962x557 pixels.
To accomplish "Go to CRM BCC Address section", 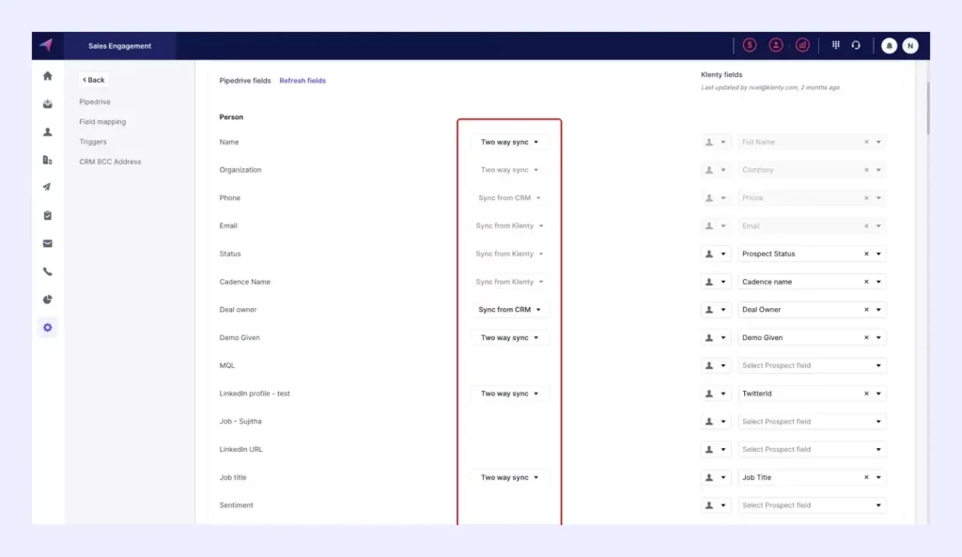I will pyautogui.click(x=110, y=162).
